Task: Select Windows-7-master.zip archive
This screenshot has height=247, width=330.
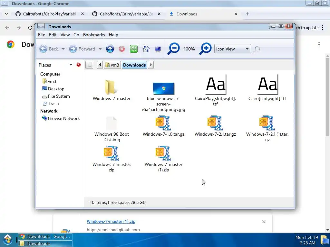Action: [x=112, y=159]
